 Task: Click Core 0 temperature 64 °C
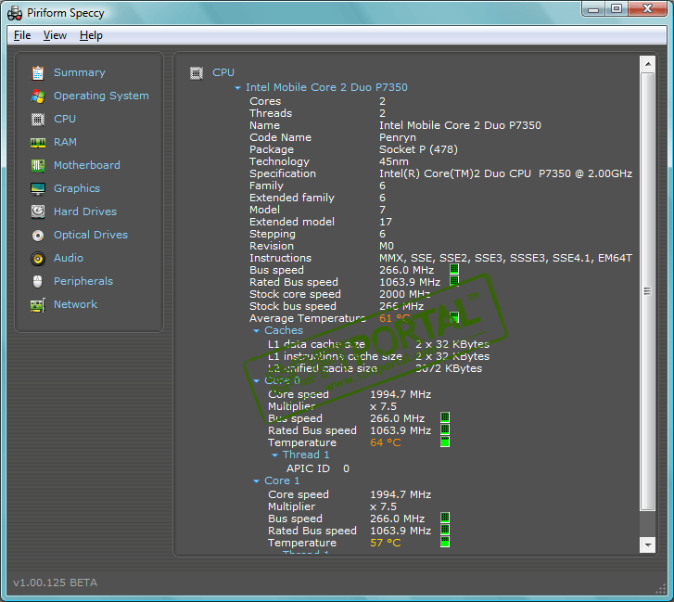[385, 442]
